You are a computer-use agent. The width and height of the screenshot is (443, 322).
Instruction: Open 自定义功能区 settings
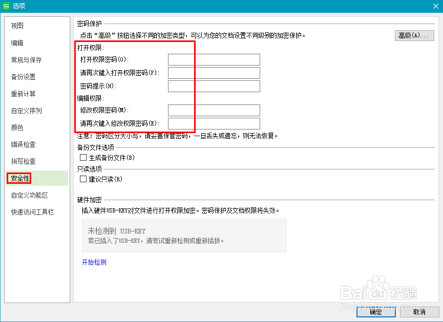pyautogui.click(x=28, y=195)
